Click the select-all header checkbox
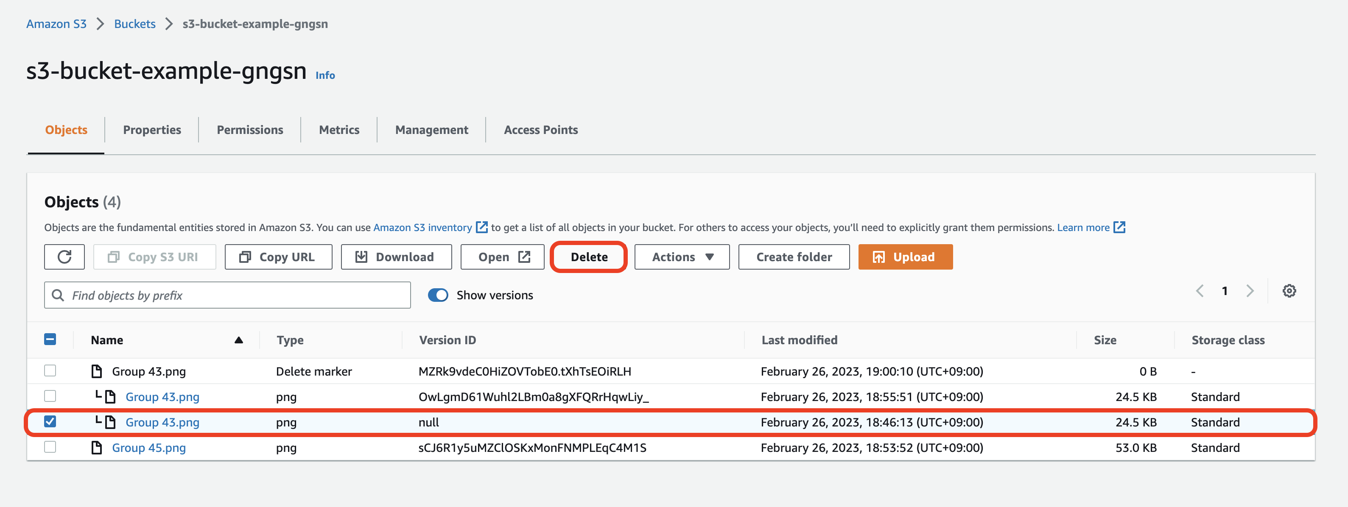Viewport: 1348px width, 507px height. point(50,340)
